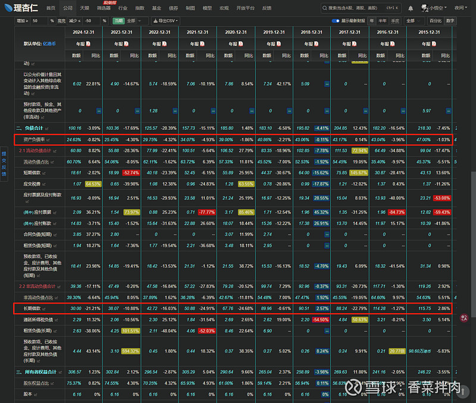Click the 模型 nav link
The width and height of the screenshot is (476, 403).
207,8
